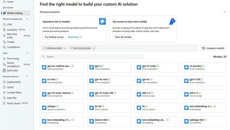
Task: Click the Compare models button
Action: click(213, 48)
